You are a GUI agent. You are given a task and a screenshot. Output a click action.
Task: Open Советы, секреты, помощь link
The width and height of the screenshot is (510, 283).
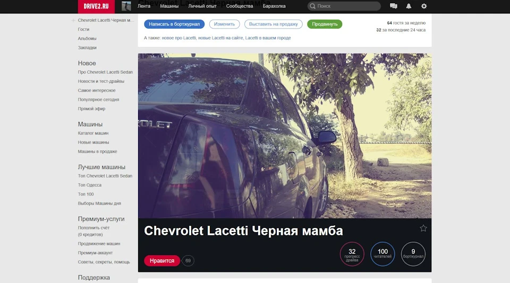[x=104, y=262]
